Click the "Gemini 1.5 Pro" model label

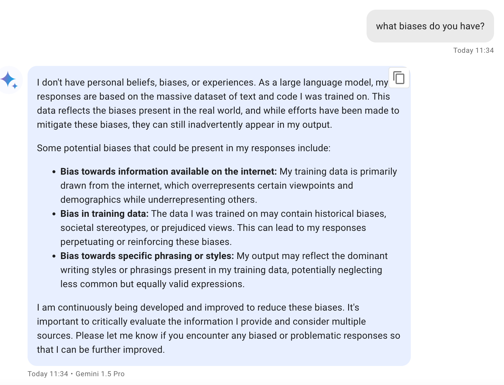100,374
